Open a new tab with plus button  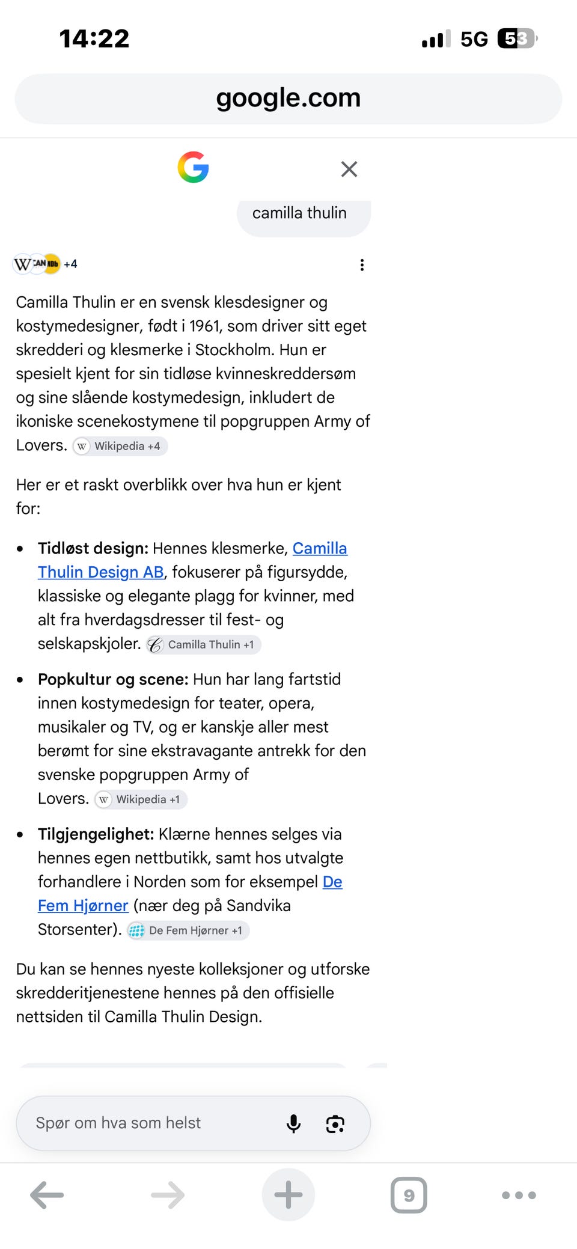click(x=288, y=1195)
